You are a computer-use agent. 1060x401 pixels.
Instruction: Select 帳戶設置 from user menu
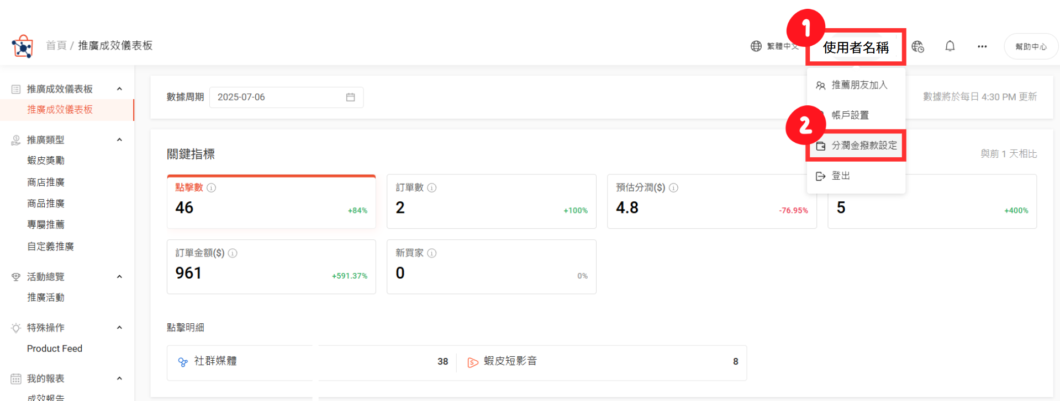(x=856, y=115)
